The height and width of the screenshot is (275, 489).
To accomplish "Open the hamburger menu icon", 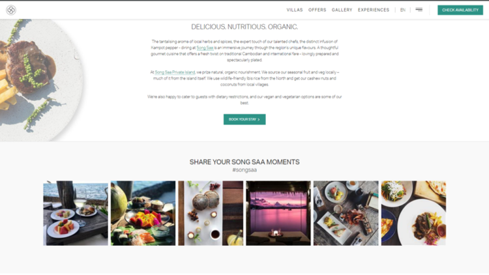I will 419,10.
